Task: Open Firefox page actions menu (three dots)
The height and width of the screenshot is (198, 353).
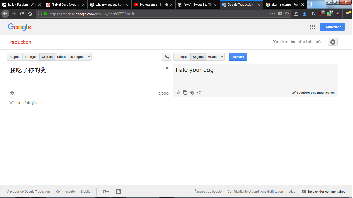Action: [x=272, y=14]
